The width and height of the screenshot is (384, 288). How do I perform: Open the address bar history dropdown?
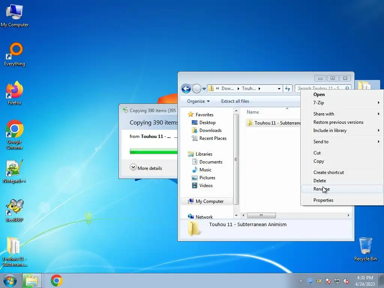(x=279, y=88)
